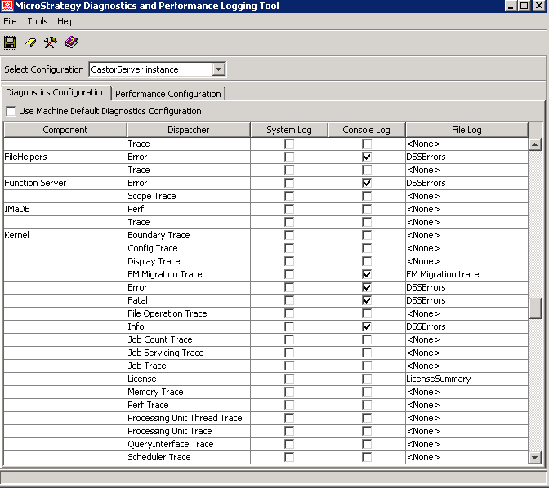The image size is (549, 488).
Task: Select Processing Unit Thread Trace cell
Action: coord(189,418)
